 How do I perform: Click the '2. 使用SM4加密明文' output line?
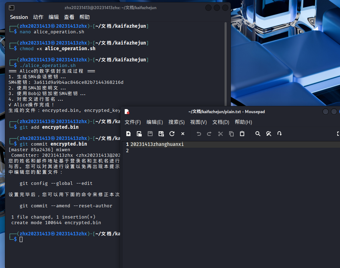[x=37, y=88]
